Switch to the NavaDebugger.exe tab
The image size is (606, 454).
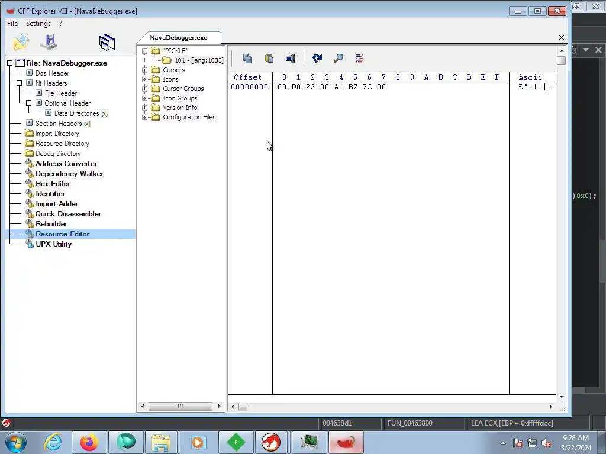click(x=179, y=37)
